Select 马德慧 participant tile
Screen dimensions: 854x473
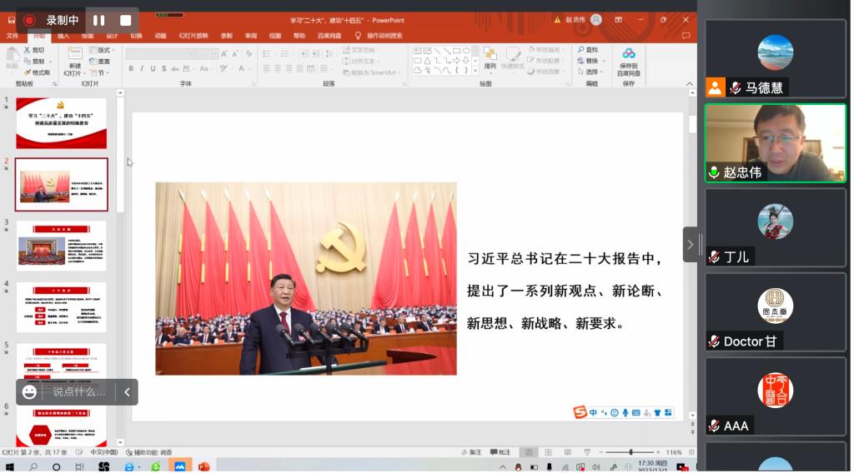pyautogui.click(x=776, y=59)
